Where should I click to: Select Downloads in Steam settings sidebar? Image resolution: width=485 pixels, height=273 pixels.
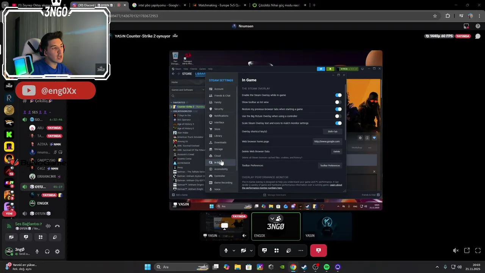pyautogui.click(x=220, y=143)
